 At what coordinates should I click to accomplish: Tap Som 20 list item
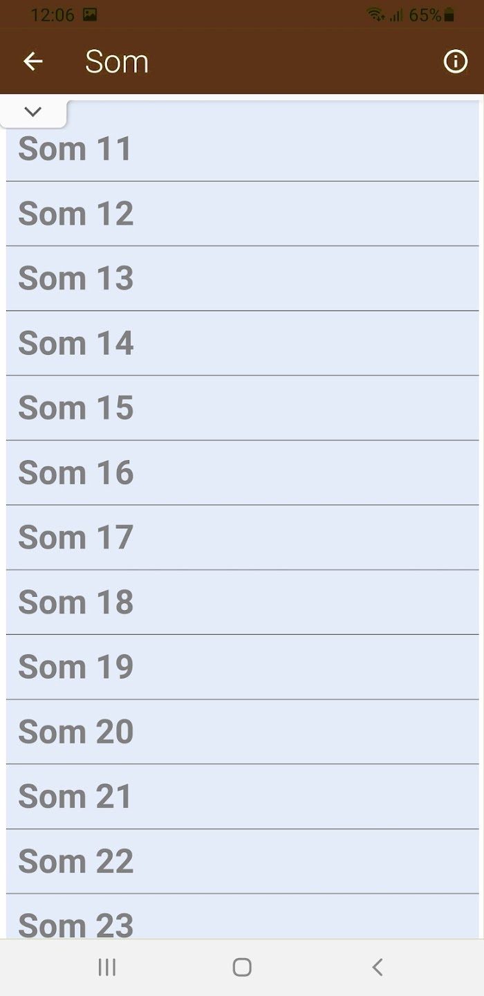click(x=242, y=732)
